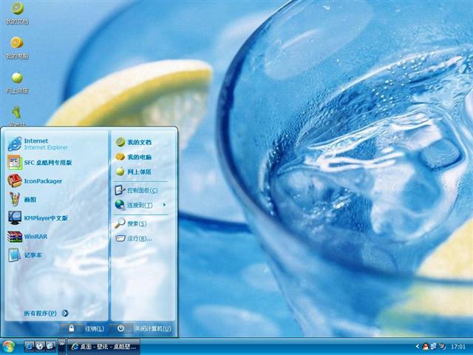Switch to the 桌面 - 壁纸 taskbar window
This screenshot has width=473, height=355.
[103, 347]
